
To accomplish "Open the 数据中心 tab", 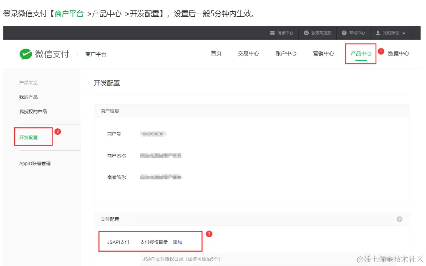I will tap(398, 53).
